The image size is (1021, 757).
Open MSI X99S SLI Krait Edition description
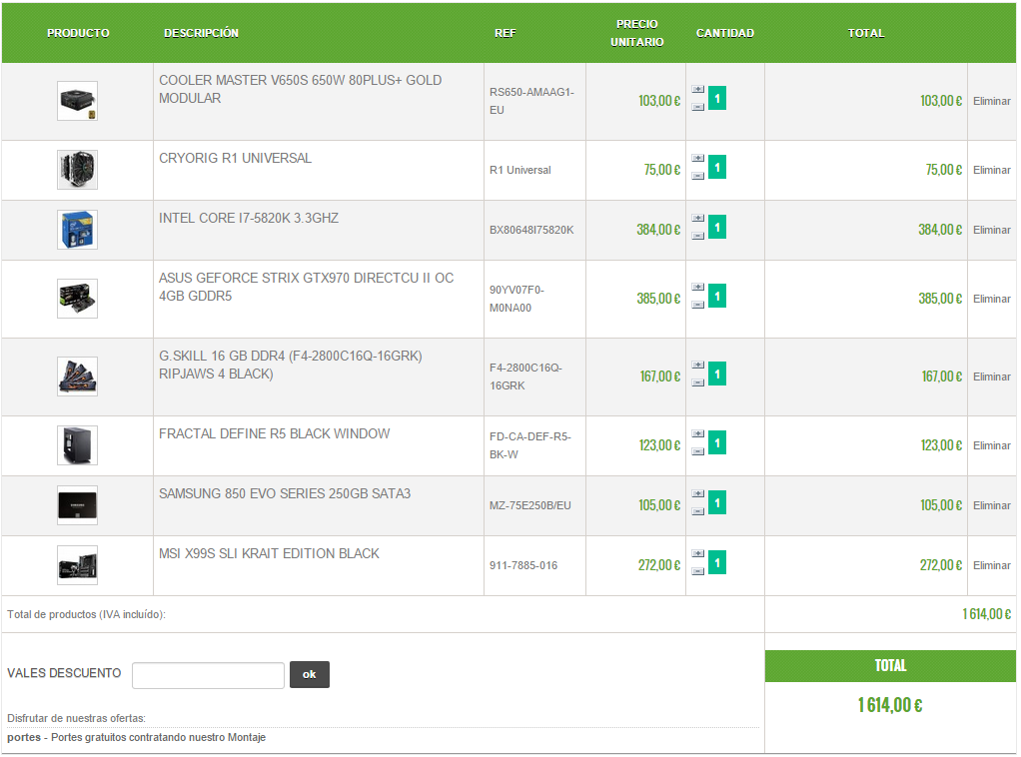click(269, 554)
